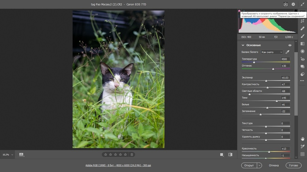
Task: Toggle shadow clipping warning triangle
Action: coord(239,11)
